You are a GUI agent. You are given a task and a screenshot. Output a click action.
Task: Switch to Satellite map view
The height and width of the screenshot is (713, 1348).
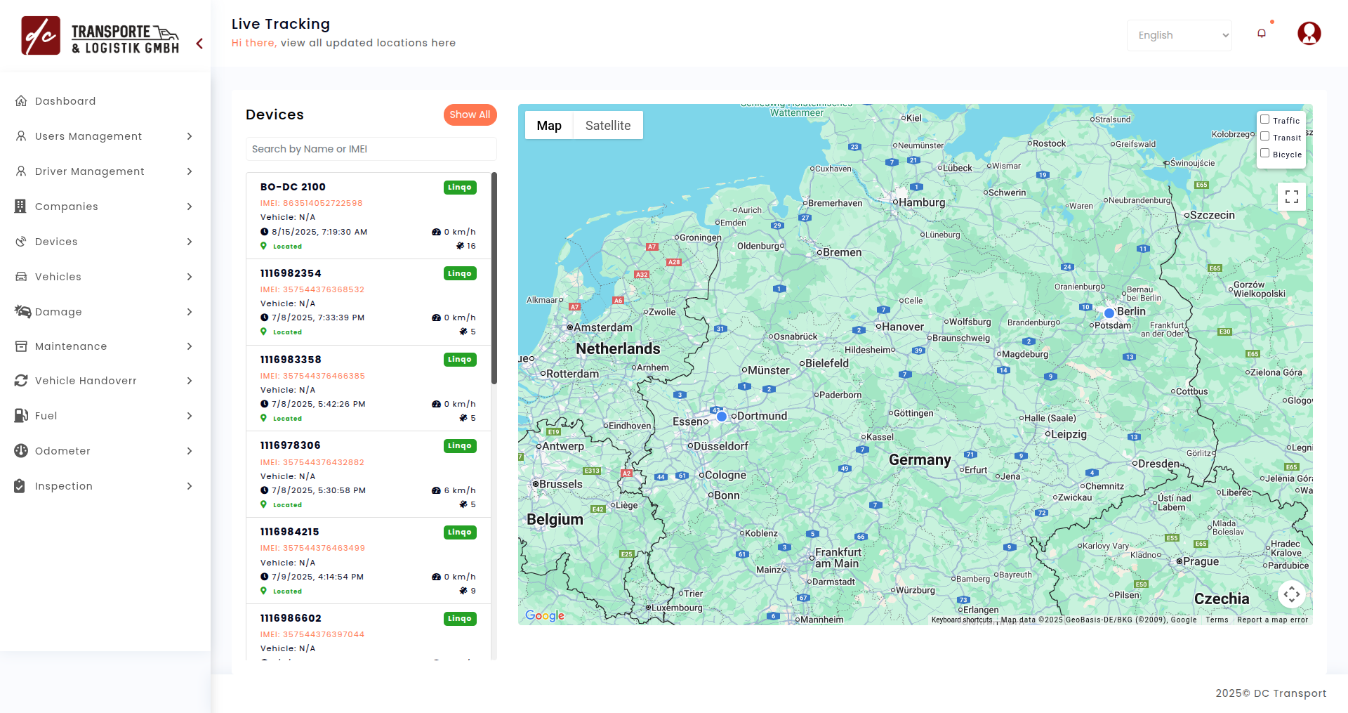[x=607, y=126]
